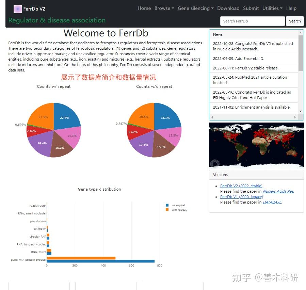Click the FerrDb logo icon
The height and width of the screenshot is (290, 306).
tap(18, 9)
